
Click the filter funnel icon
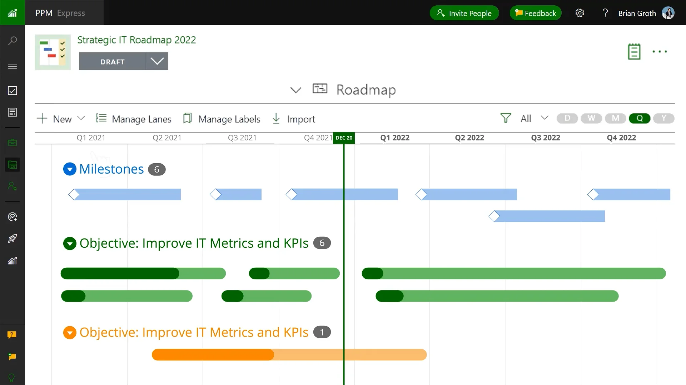pyautogui.click(x=506, y=118)
